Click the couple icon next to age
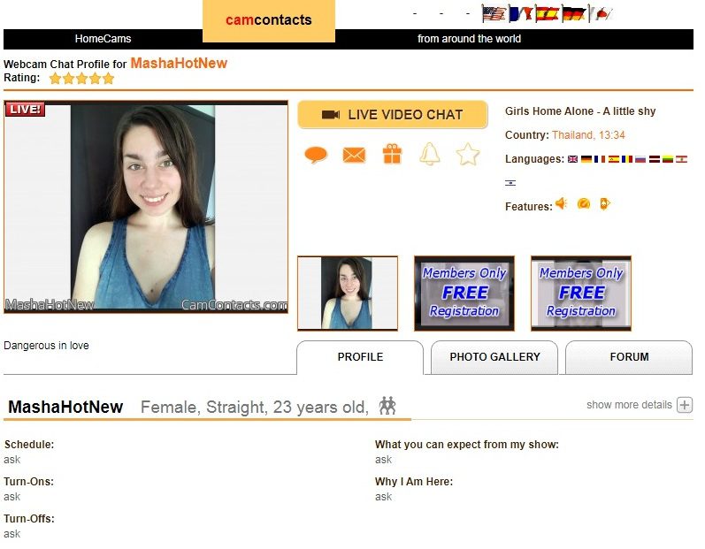 tap(387, 406)
